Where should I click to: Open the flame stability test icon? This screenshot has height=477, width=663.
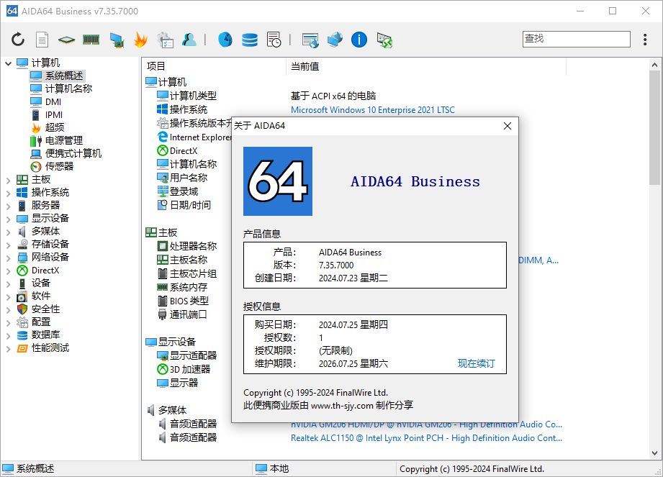[140, 40]
